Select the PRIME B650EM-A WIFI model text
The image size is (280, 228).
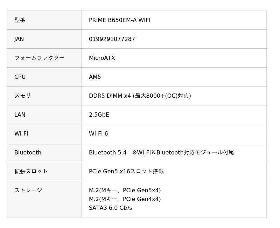tap(119, 20)
